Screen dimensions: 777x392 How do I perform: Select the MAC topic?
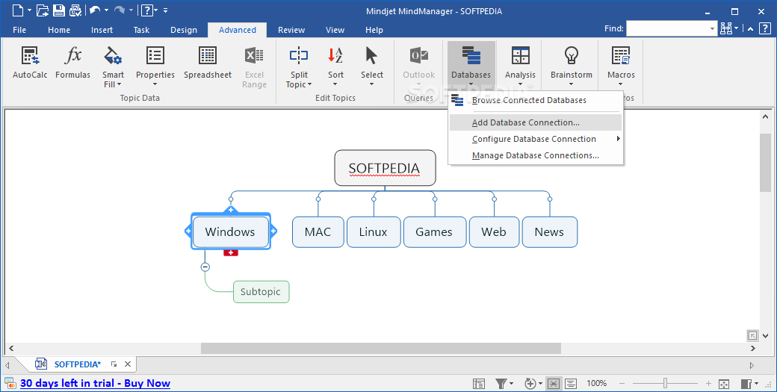click(x=318, y=231)
